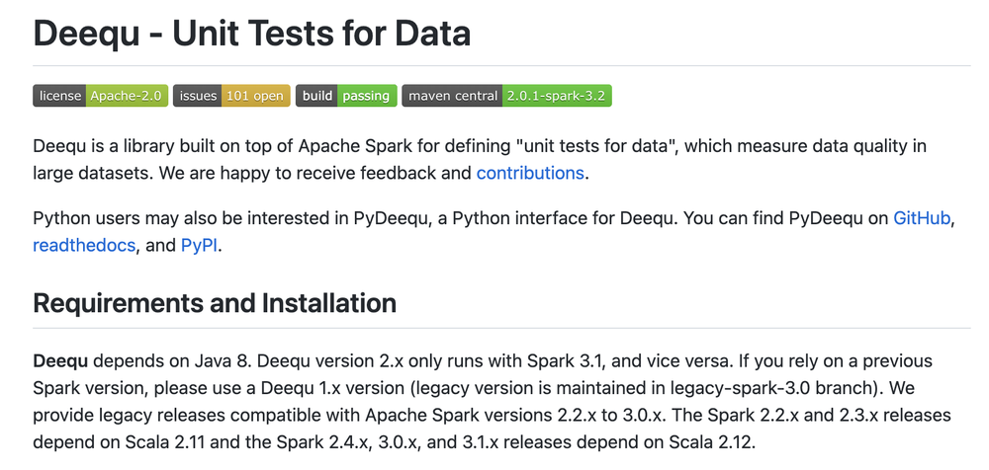This screenshot has height=470, width=989.
Task: Open the readthedocs link
Action: click(x=84, y=245)
